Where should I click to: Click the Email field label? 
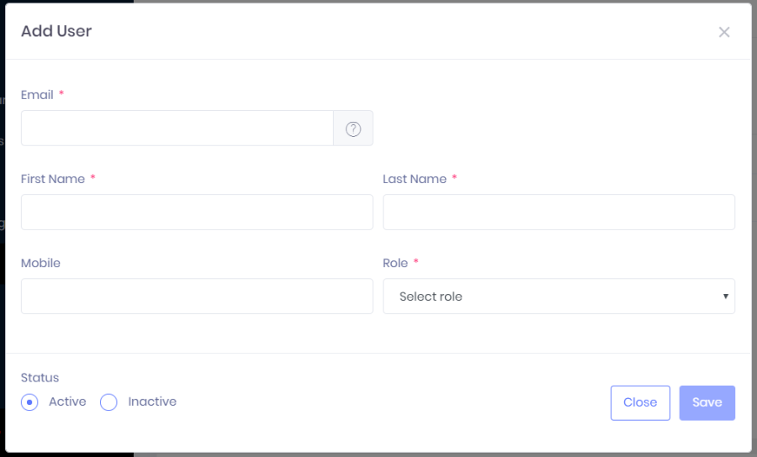(x=37, y=95)
